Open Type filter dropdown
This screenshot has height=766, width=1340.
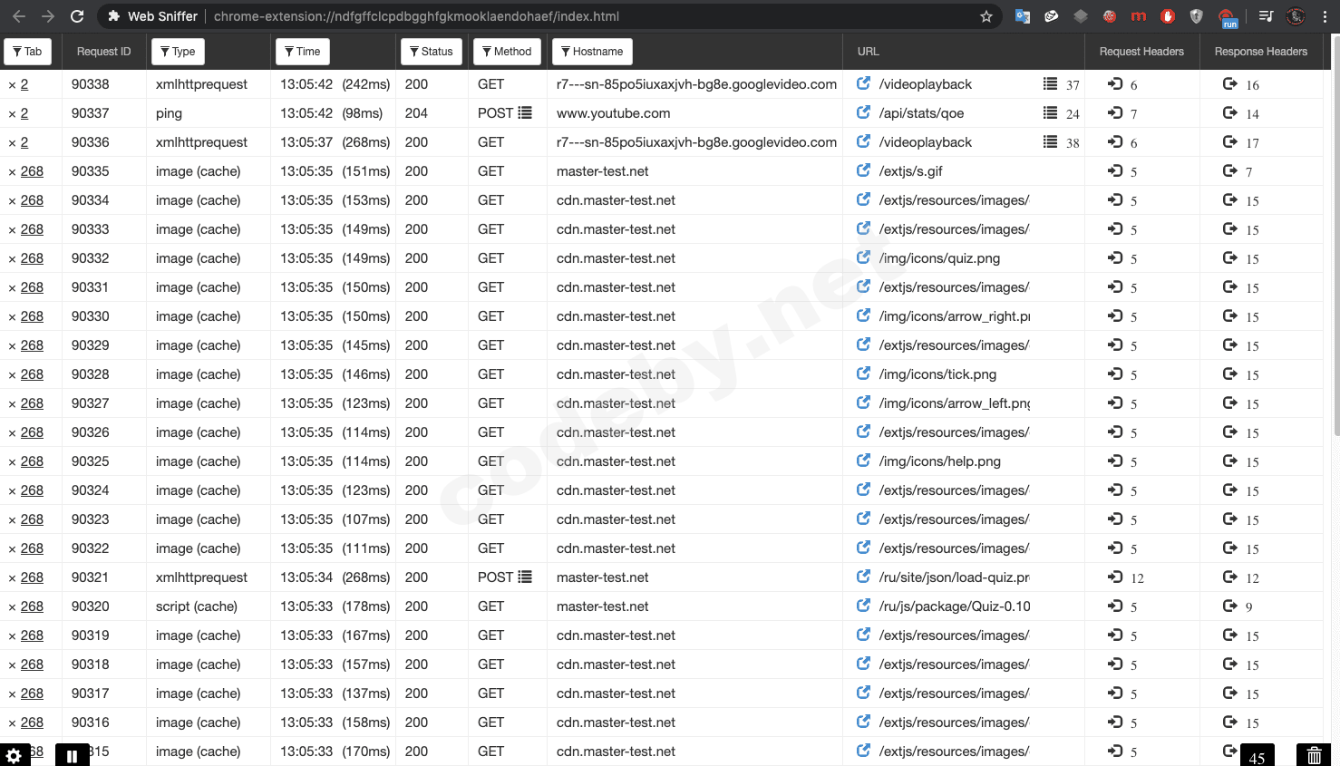178,52
